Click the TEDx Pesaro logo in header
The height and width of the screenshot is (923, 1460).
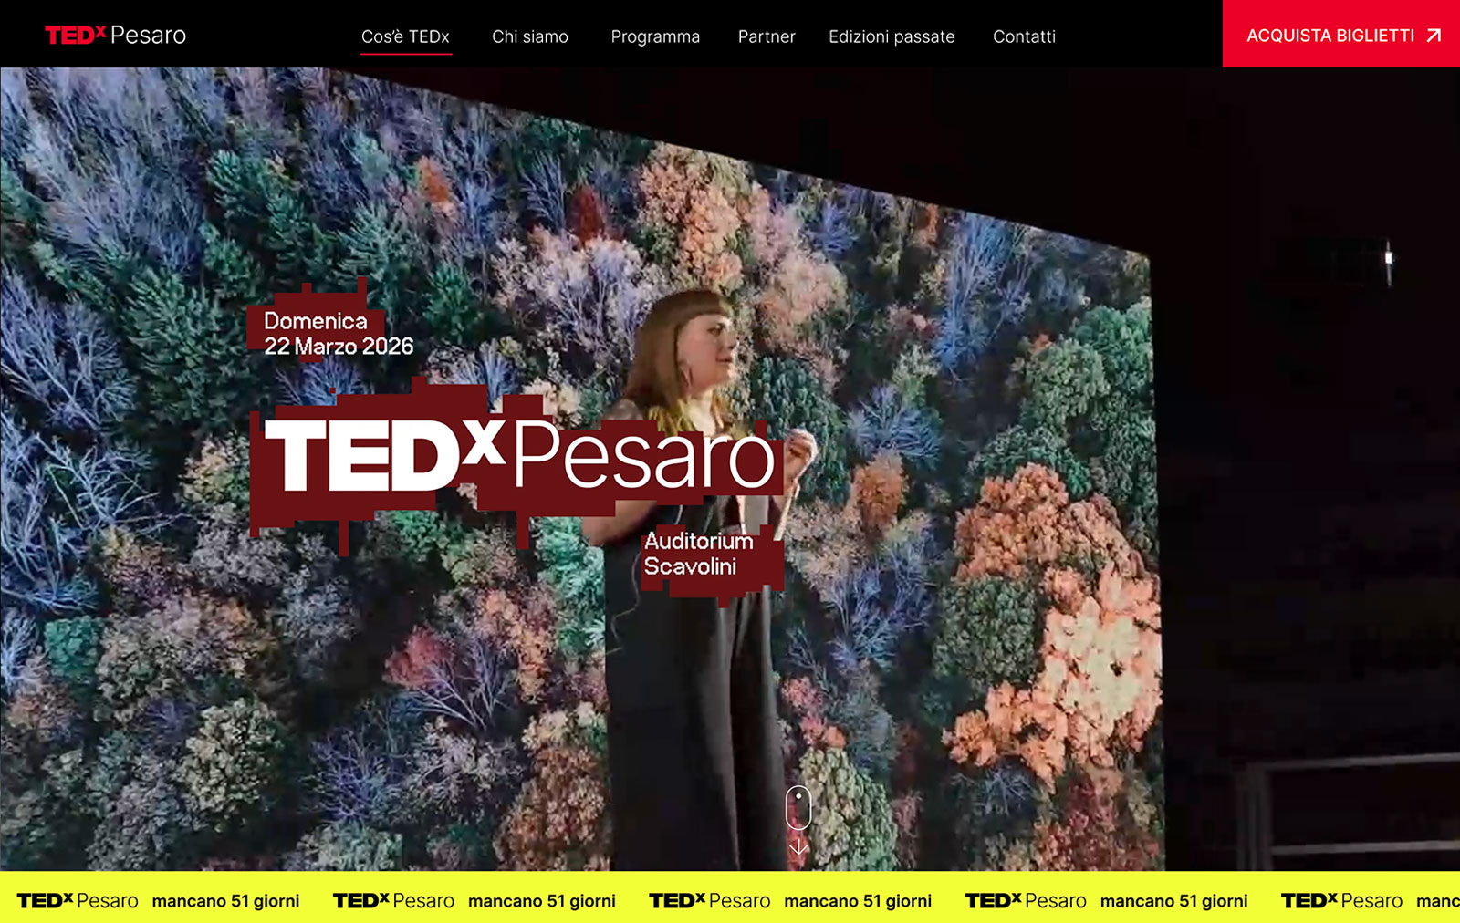(x=116, y=36)
